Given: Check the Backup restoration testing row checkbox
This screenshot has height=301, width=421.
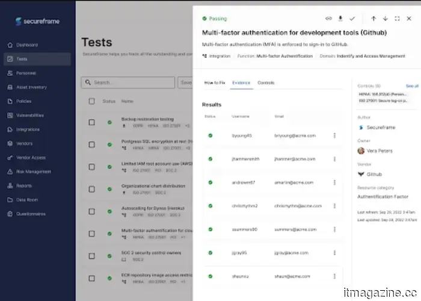Looking at the screenshot, I should point(92,122).
